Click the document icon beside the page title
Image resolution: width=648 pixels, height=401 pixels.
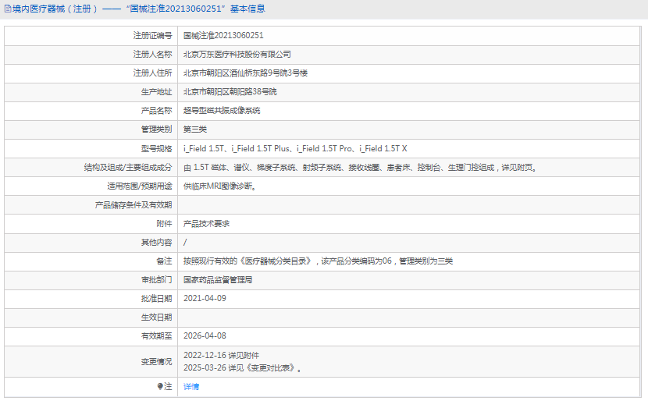pos(8,9)
